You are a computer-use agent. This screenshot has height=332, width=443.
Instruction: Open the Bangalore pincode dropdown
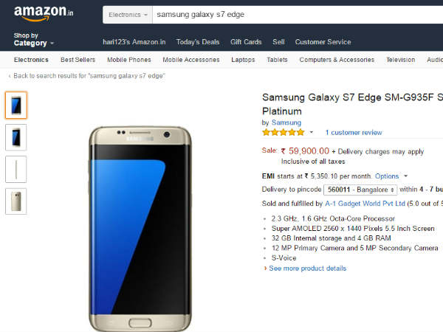coord(360,190)
